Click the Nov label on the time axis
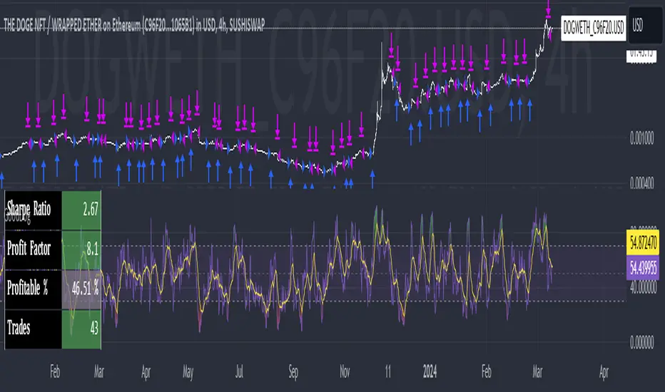The width and height of the screenshot is (665, 392). tap(345, 372)
